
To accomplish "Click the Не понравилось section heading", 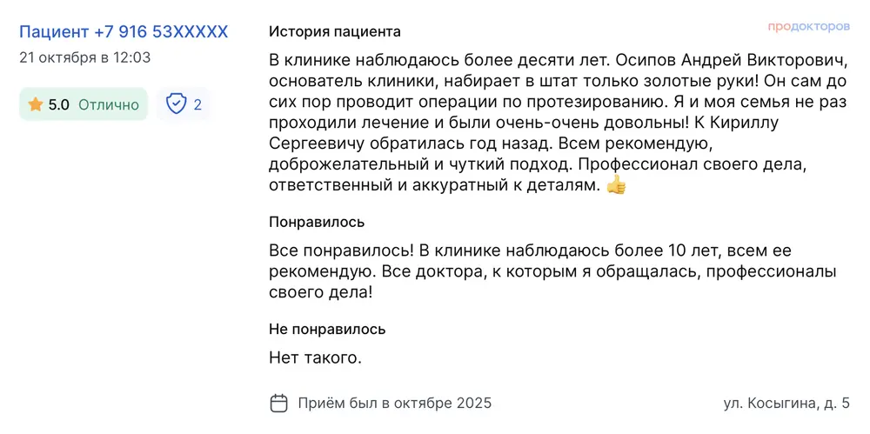I will coord(327,329).
